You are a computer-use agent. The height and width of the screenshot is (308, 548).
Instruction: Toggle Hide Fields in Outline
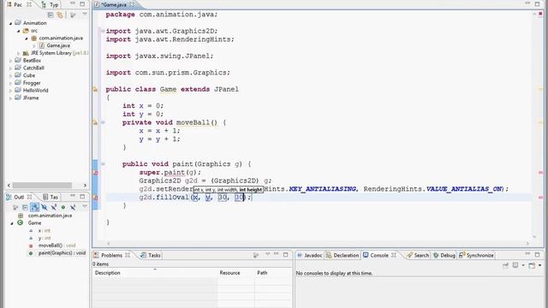pyautogui.click(x=44, y=207)
